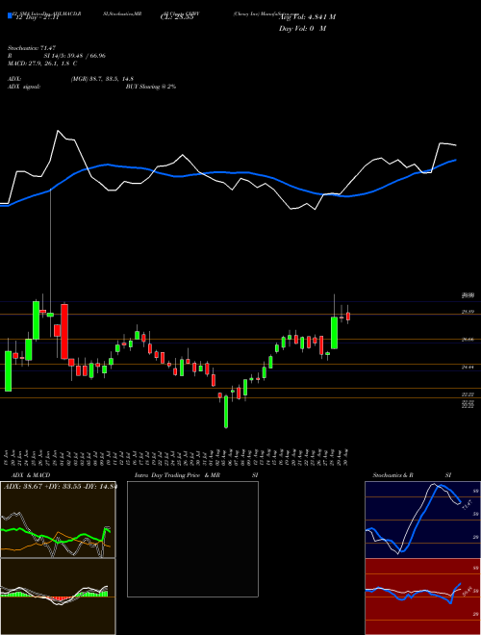
Task: Click the 71.47 value label in Stochastics panel
Action: click(466, 505)
